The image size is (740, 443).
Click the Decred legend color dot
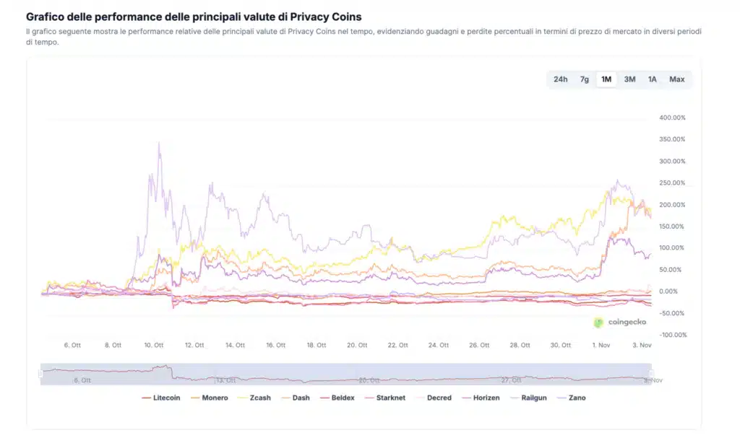[x=419, y=398]
